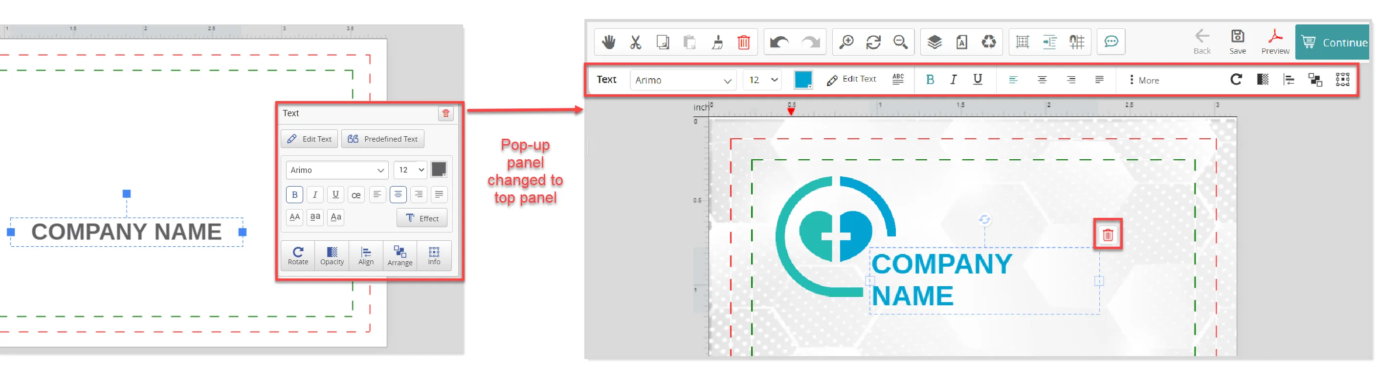The image size is (1378, 381).
Task: Click the paintbrush format icon in top toolbar
Action: (x=717, y=42)
